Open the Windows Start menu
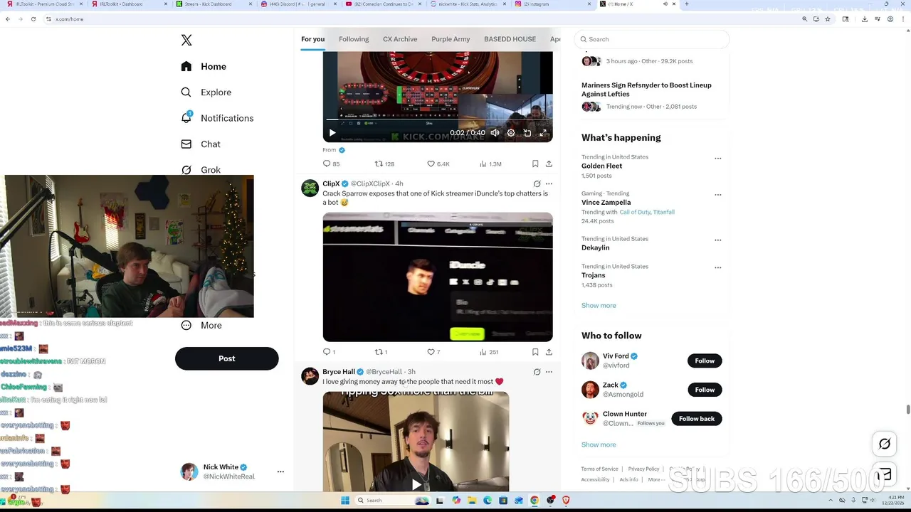 [345, 501]
